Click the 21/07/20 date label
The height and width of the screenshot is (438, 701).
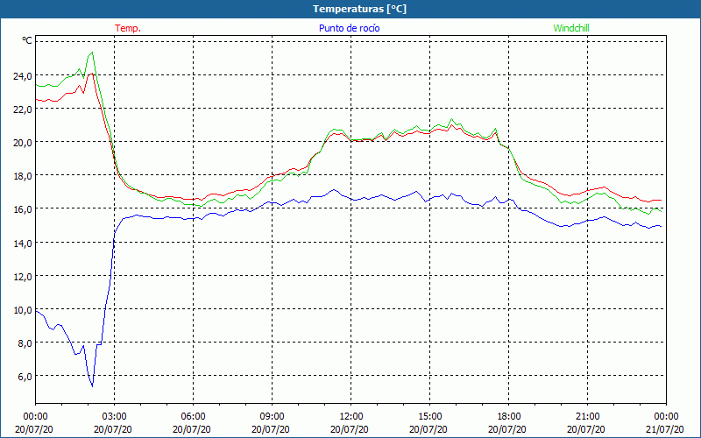(x=665, y=429)
